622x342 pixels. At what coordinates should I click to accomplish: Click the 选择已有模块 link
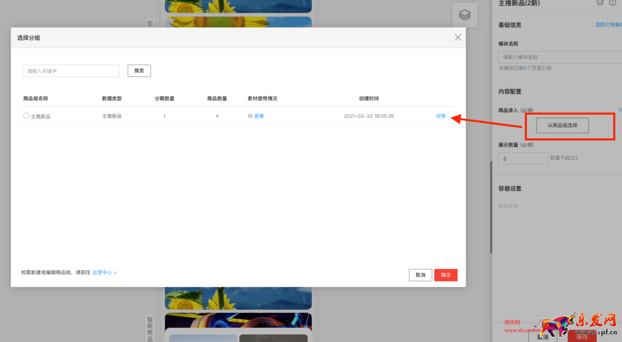coord(608,25)
